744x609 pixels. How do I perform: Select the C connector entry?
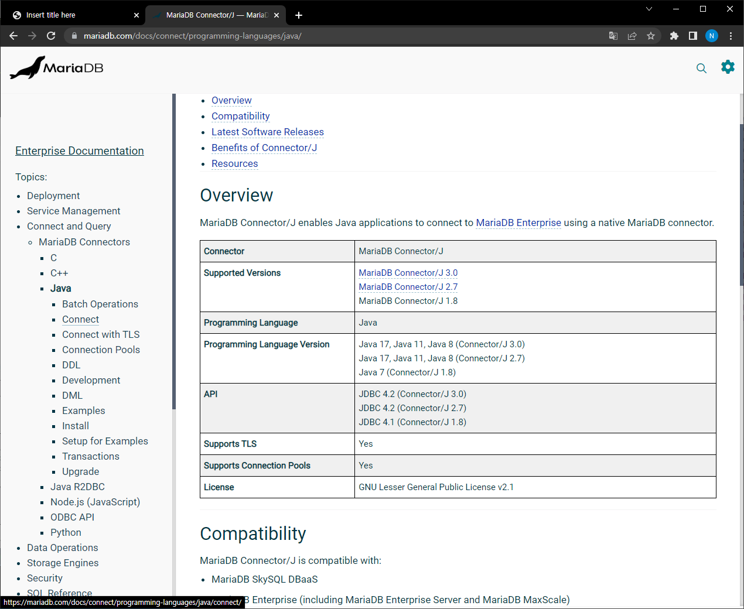[54, 258]
